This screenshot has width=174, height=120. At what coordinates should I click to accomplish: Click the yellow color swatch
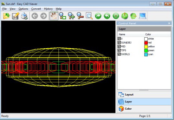(x=146, y=47)
